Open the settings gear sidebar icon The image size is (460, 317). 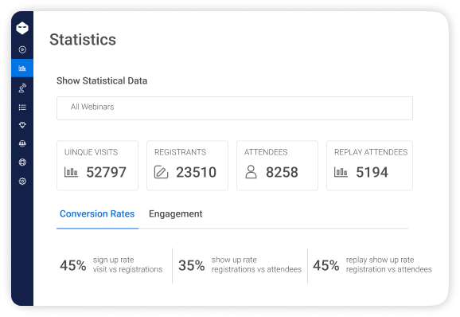[x=22, y=181]
